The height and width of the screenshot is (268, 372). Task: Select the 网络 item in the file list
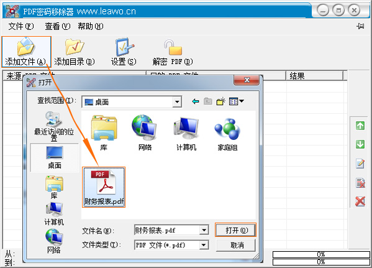click(x=145, y=133)
